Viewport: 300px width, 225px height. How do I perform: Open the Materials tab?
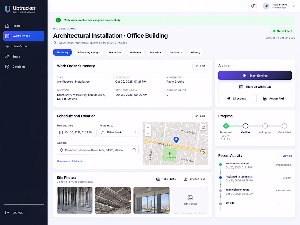[x=155, y=52]
